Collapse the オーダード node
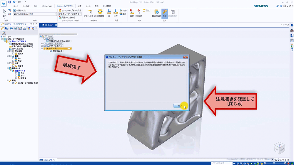The width and height of the screenshot is (294, 165). point(42,48)
